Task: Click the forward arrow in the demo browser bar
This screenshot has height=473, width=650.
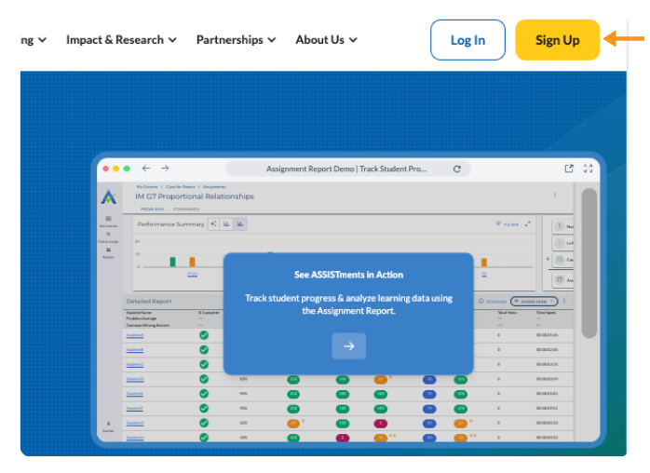Action: (x=165, y=169)
